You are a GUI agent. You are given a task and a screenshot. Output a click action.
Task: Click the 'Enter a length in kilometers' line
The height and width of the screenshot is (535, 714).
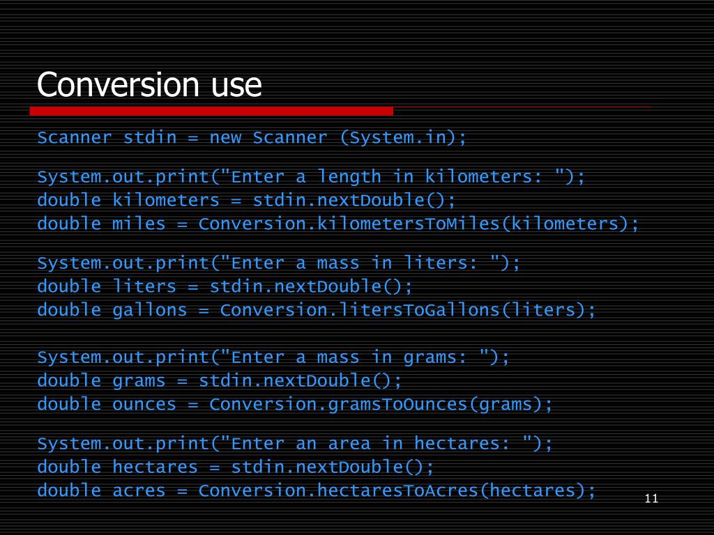pos(311,176)
